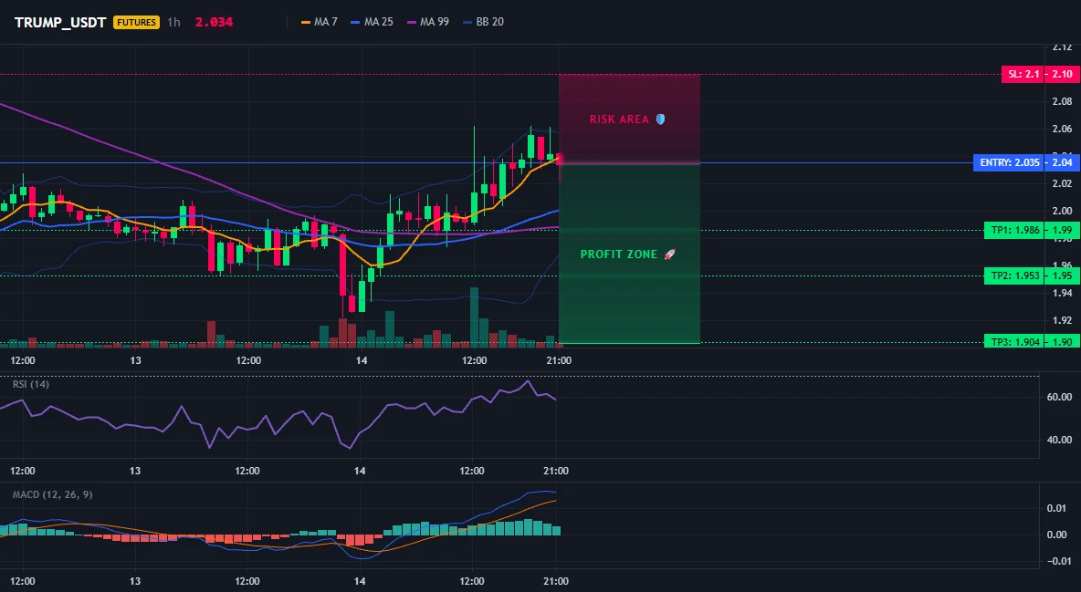
Task: Click the 14 date label under price chart
Action: pos(362,360)
